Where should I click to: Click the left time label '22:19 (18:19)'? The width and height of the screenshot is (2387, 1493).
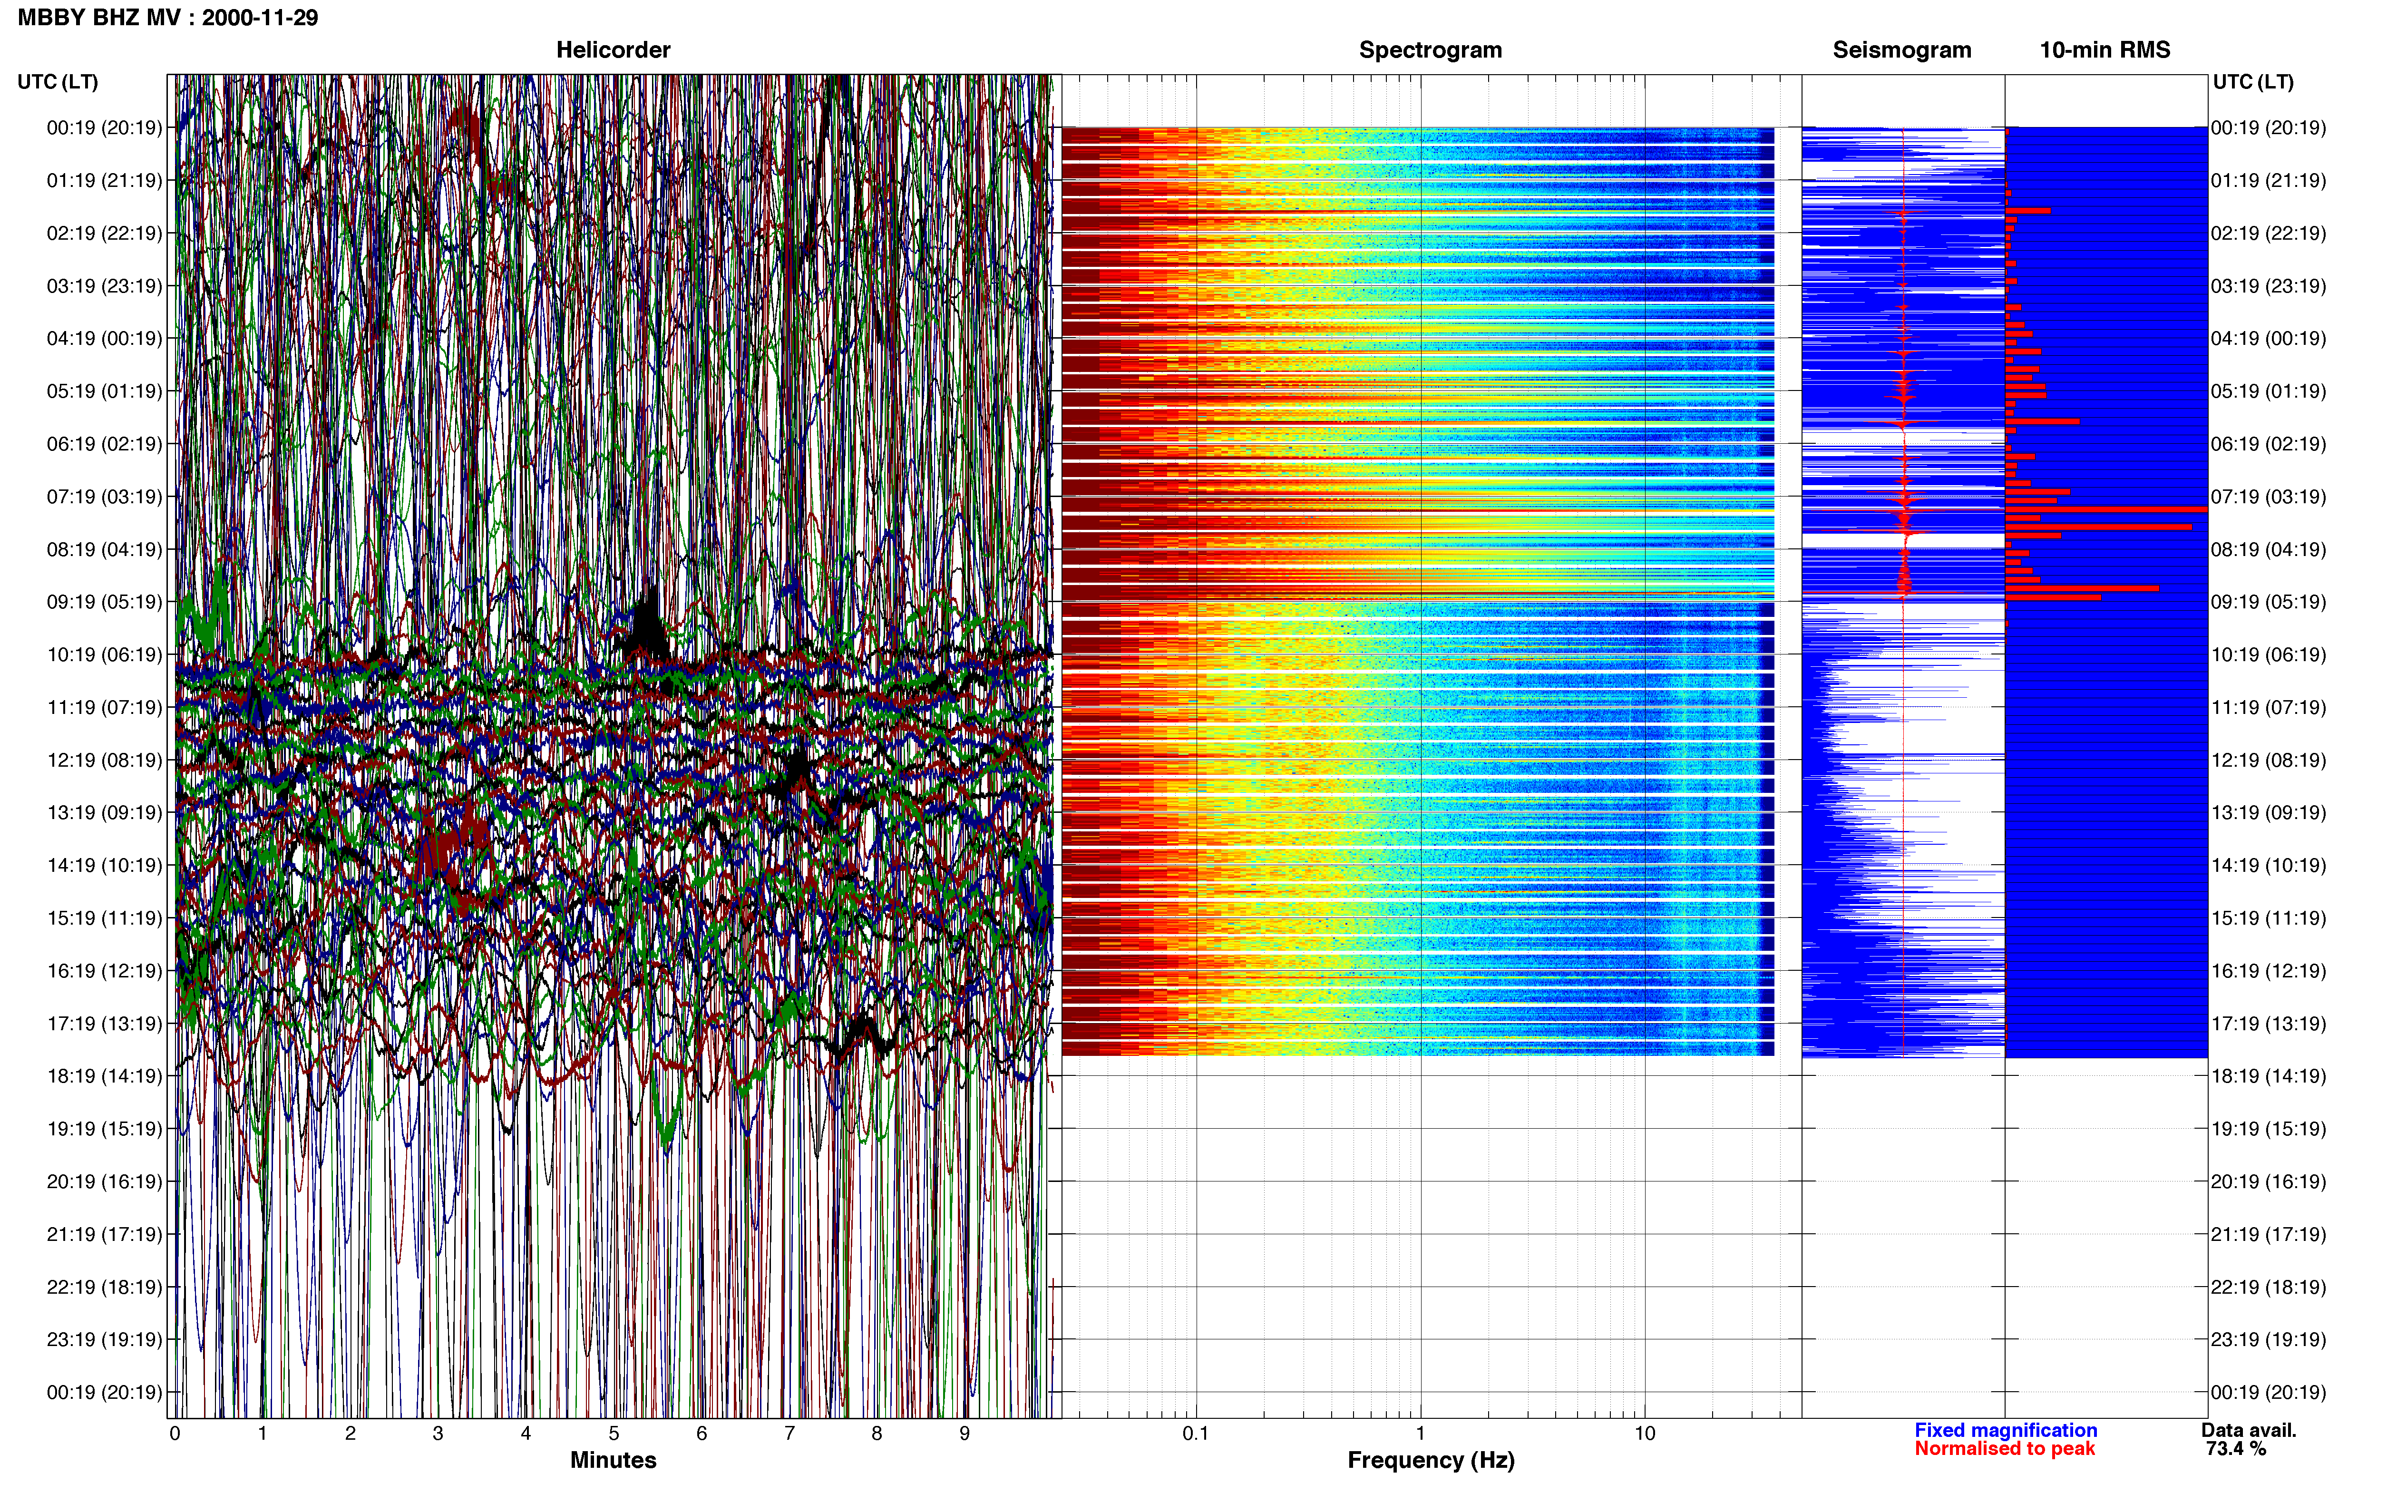click(105, 1287)
